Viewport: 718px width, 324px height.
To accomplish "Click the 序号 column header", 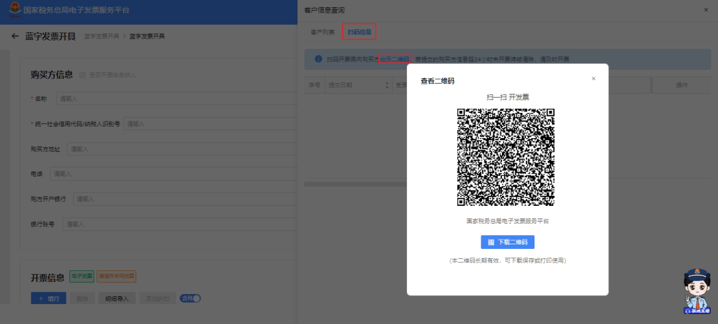I will [x=314, y=85].
